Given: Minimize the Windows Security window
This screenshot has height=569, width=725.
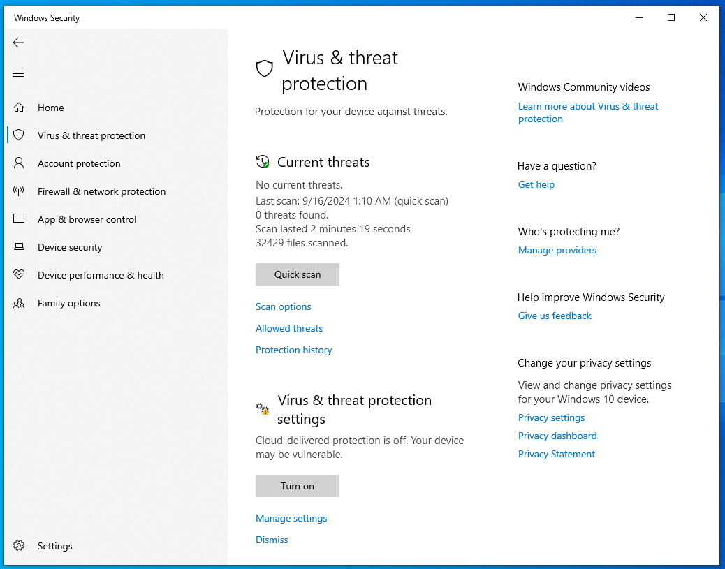Looking at the screenshot, I should [640, 17].
